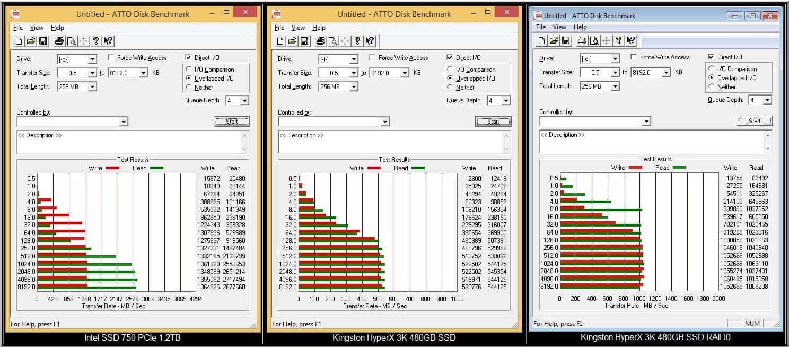Click the Print icon in the drive -d- window
The height and width of the screenshot is (347, 789).
(59, 41)
